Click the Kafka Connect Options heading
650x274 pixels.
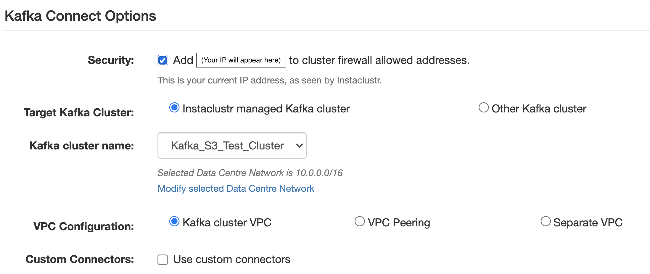point(80,16)
